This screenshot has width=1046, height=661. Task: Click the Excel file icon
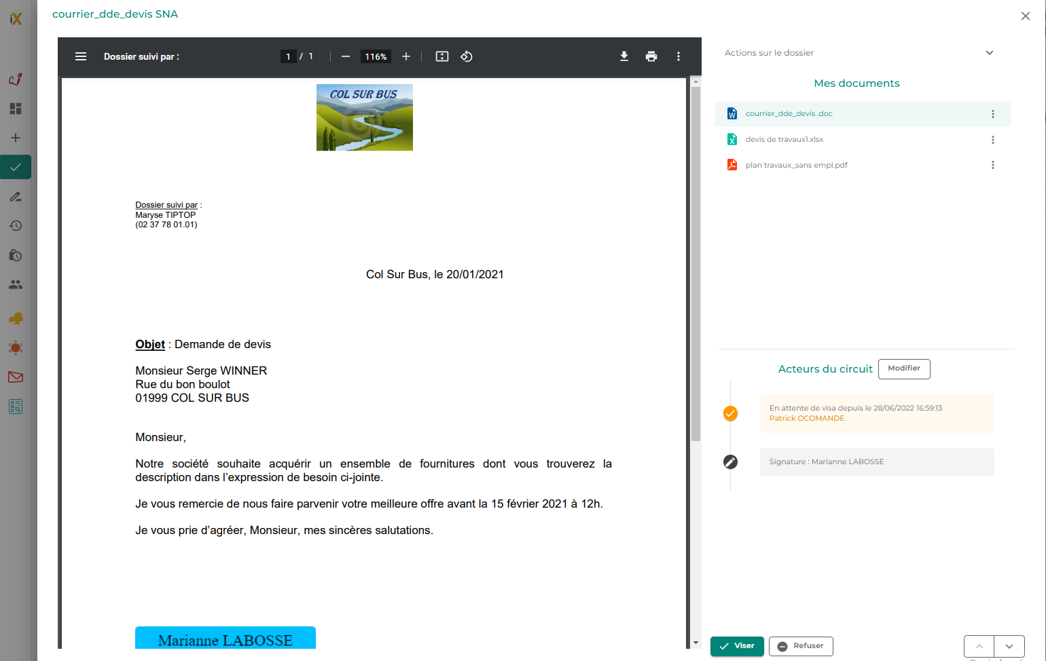[732, 139]
